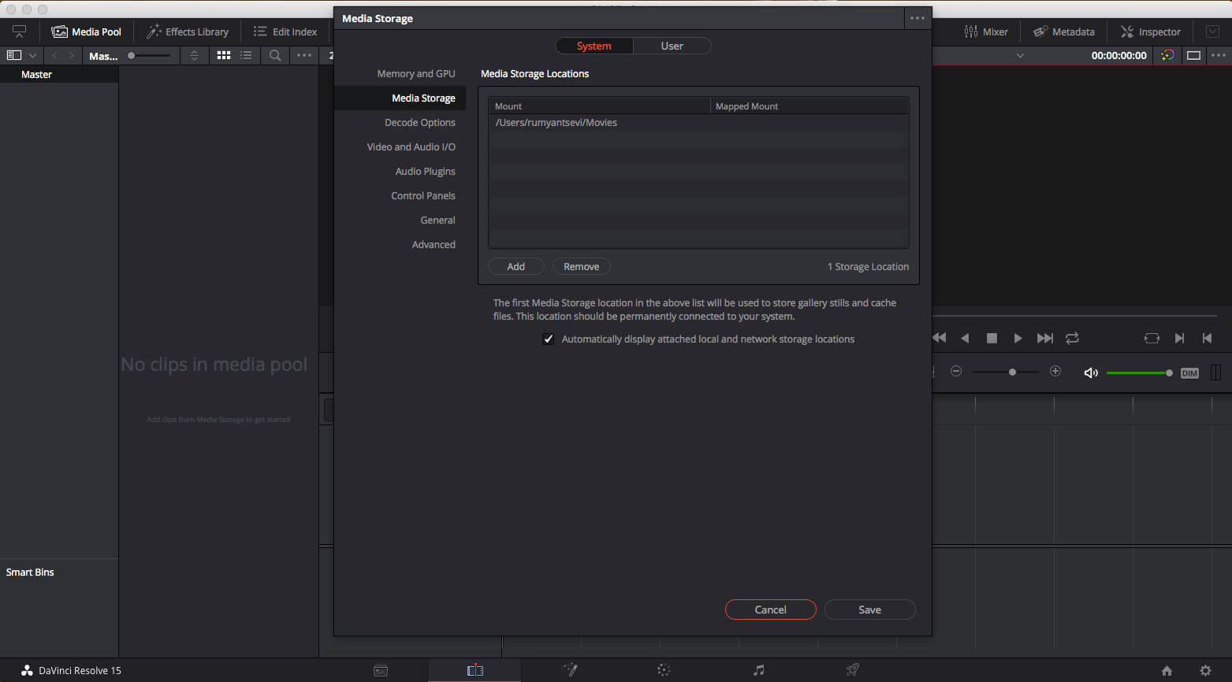This screenshot has width=1232, height=682.
Task: Switch media pool to thumbnail grid view
Action: [224, 55]
